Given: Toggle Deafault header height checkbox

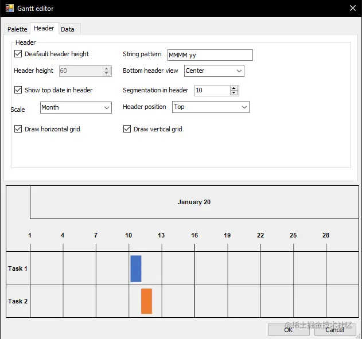Looking at the screenshot, I should click(x=18, y=54).
